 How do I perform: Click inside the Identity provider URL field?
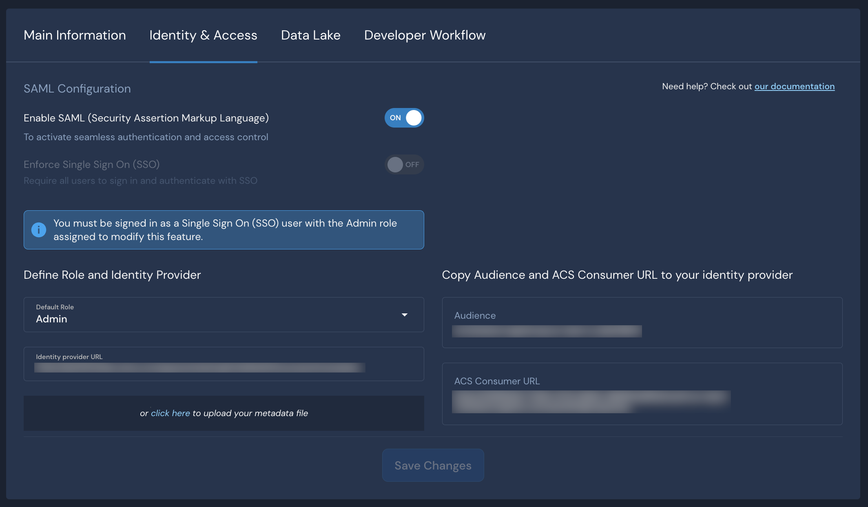pos(199,367)
